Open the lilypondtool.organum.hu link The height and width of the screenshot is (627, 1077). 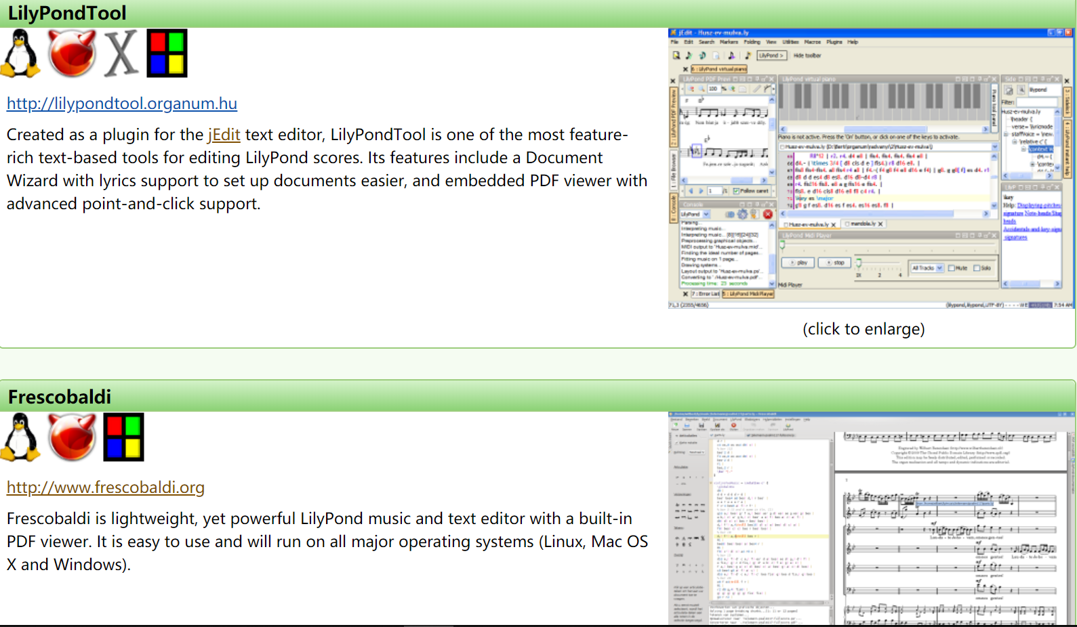(122, 104)
